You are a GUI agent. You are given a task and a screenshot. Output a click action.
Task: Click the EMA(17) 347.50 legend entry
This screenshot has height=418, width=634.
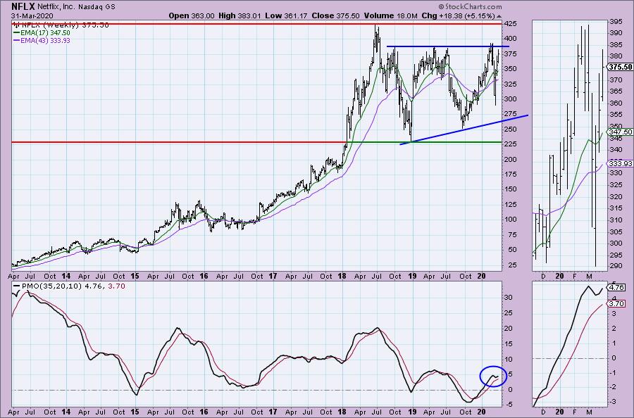(x=42, y=32)
